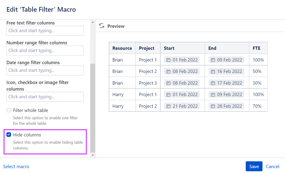Click the settings panel scrollbar down arrow
The height and width of the screenshot is (173, 285).
92,155
